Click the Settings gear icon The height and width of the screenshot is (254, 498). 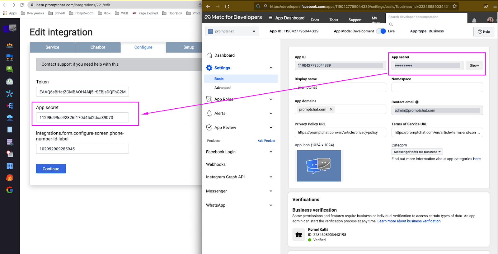click(x=209, y=68)
